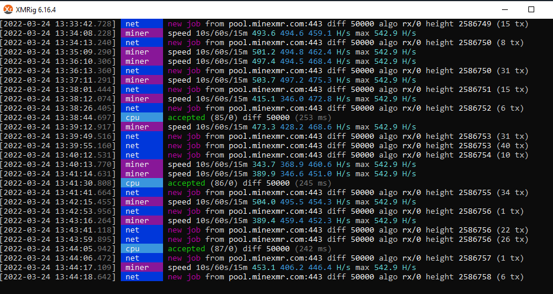The width and height of the screenshot is (553, 294).
Task: Click accepted (85/0) message
Action: [x=204, y=118]
